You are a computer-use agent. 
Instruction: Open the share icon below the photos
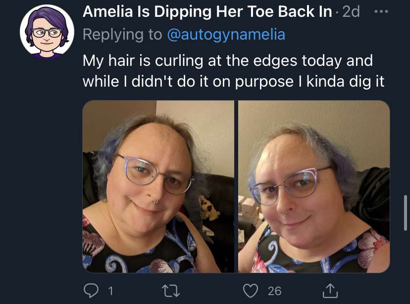point(330,291)
